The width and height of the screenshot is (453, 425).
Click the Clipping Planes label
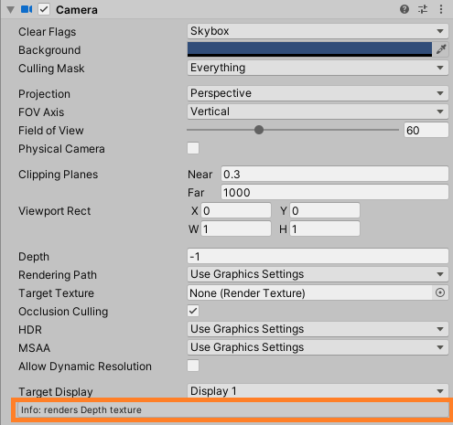tap(58, 175)
